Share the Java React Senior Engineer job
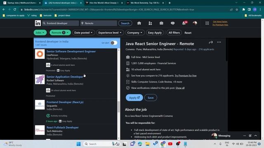 click(x=211, y=42)
